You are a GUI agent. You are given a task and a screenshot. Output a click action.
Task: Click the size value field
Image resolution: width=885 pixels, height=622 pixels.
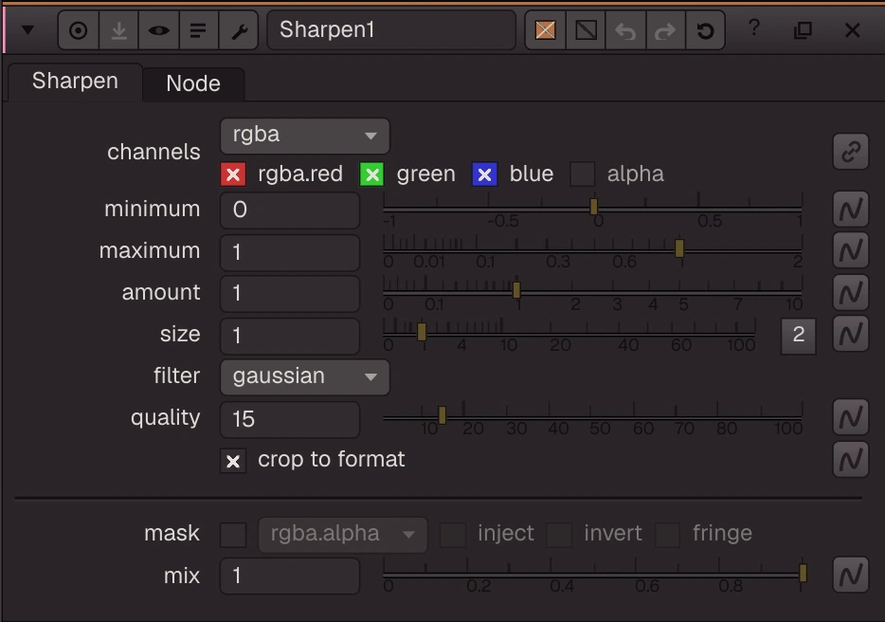[290, 336]
